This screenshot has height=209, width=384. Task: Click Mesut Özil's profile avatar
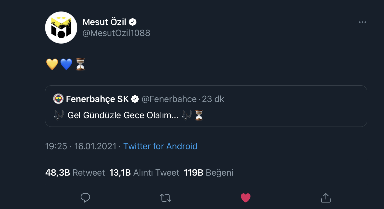(x=61, y=27)
